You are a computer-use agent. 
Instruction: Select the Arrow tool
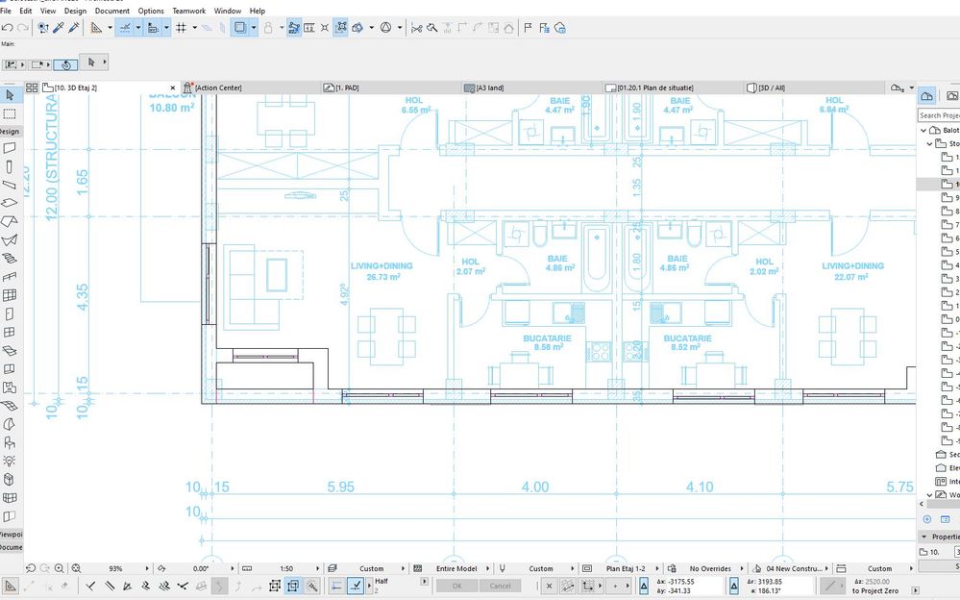(x=12, y=94)
